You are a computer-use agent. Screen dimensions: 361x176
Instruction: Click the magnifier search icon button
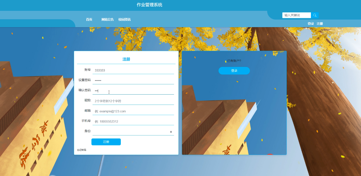[x=315, y=15]
